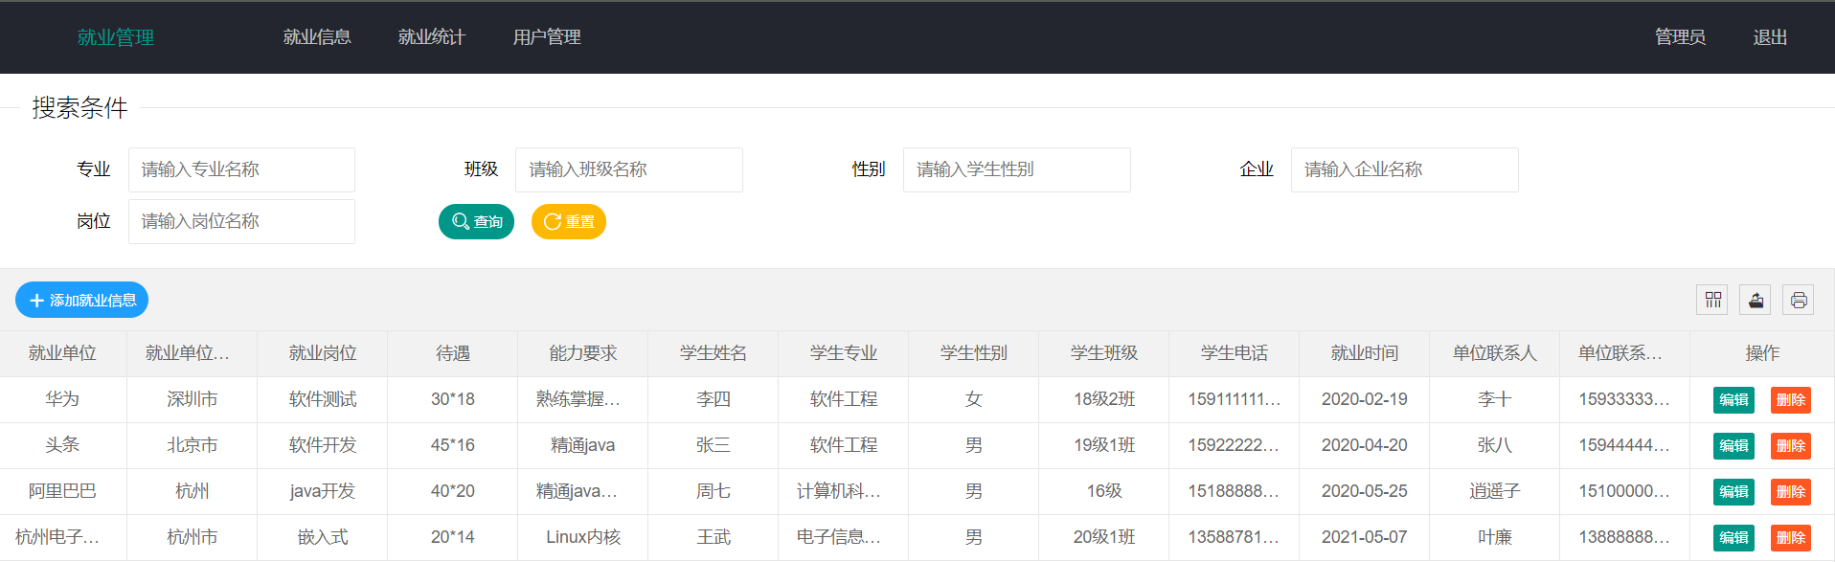Click the export table icon
1835x562 pixels.
pyautogui.click(x=1756, y=300)
